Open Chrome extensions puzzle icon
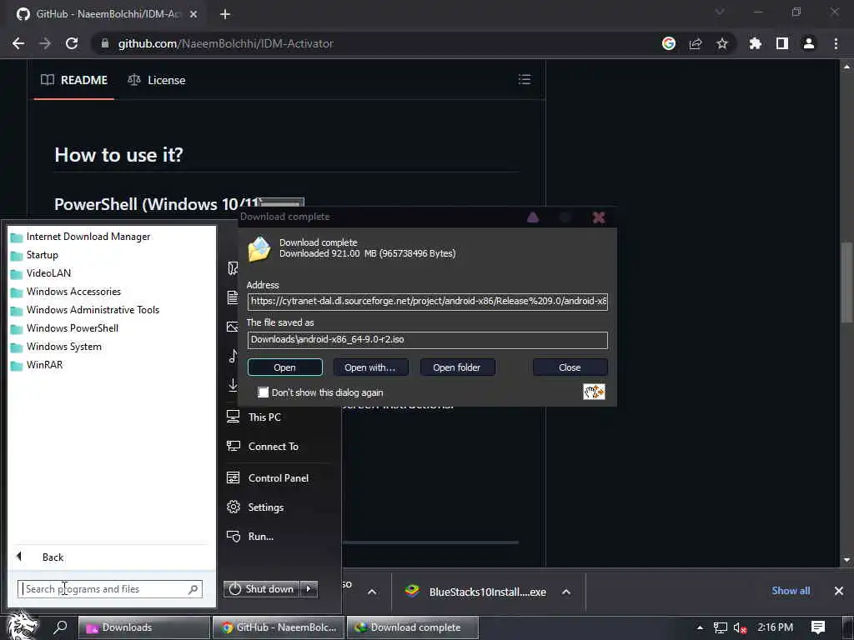The width and height of the screenshot is (854, 640). (755, 43)
